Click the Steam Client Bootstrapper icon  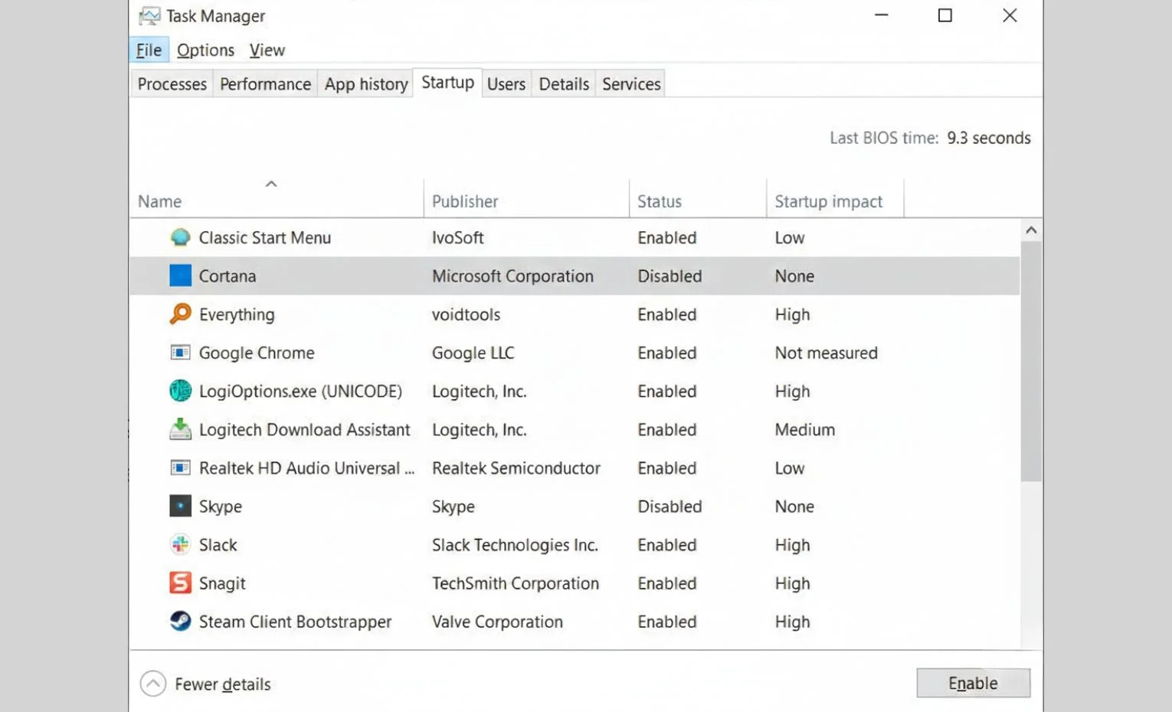click(180, 621)
